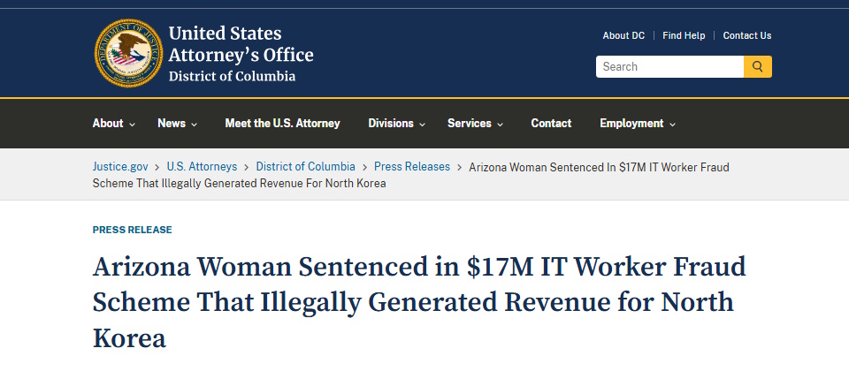
Task: Click the Department of Justice seal logo
Action: click(x=128, y=53)
